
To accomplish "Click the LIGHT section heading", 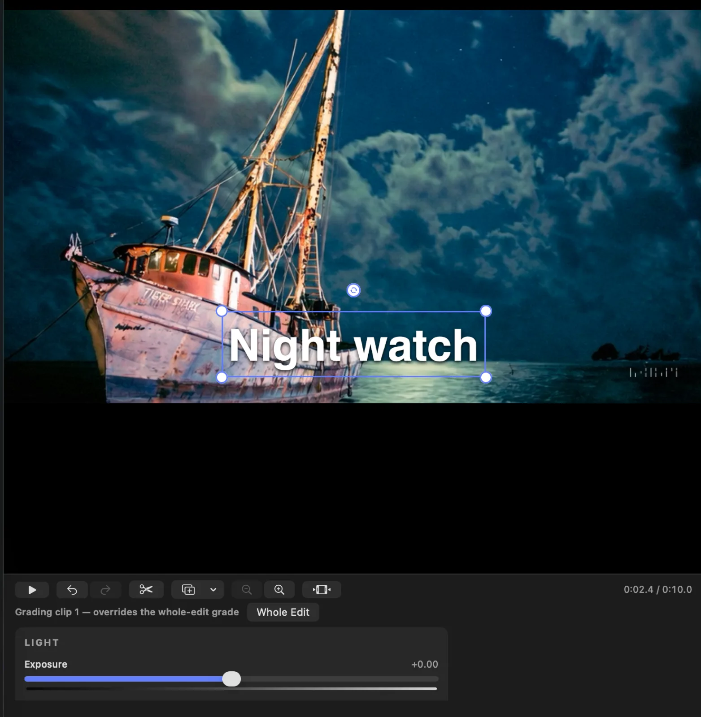I will tap(42, 643).
